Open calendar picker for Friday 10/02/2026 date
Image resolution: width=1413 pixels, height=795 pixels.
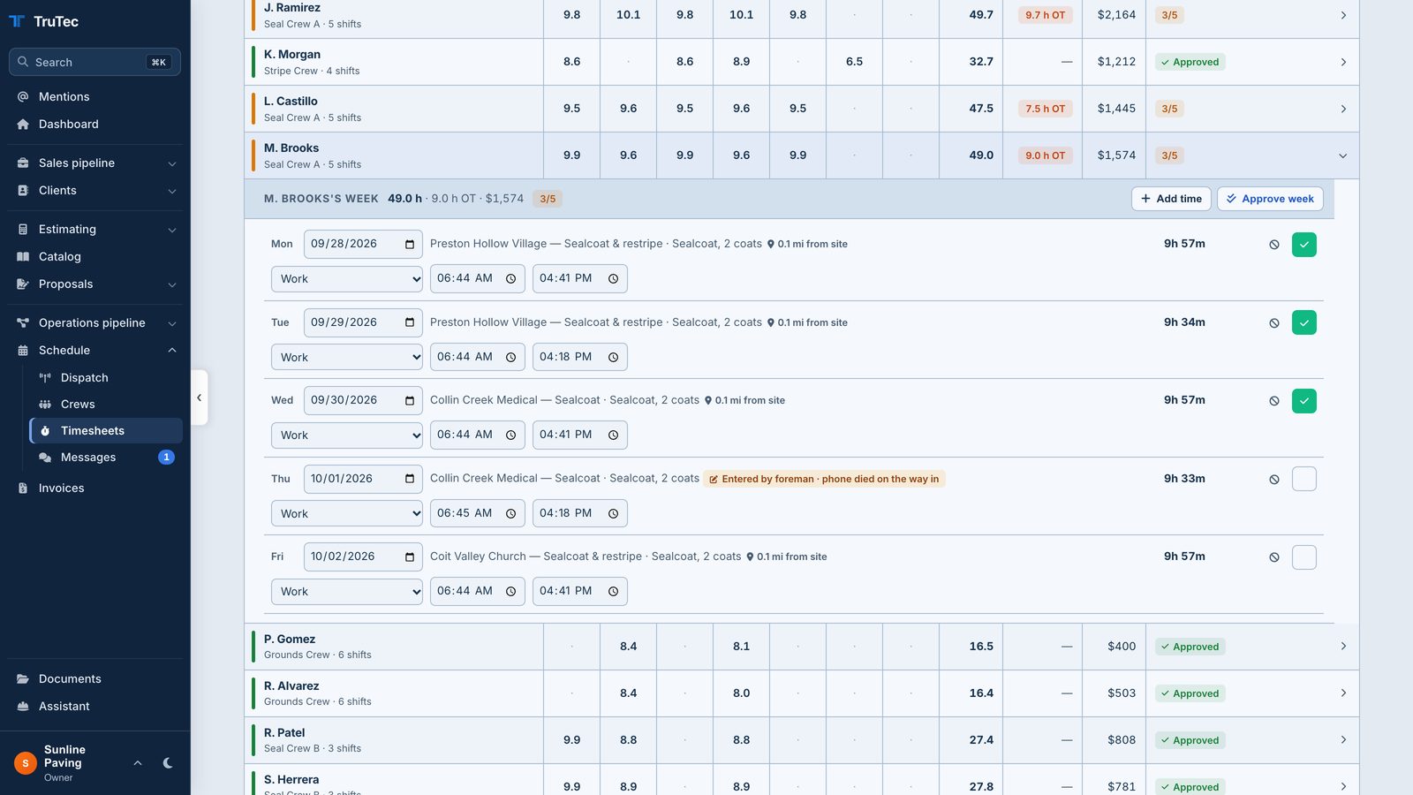pyautogui.click(x=410, y=557)
